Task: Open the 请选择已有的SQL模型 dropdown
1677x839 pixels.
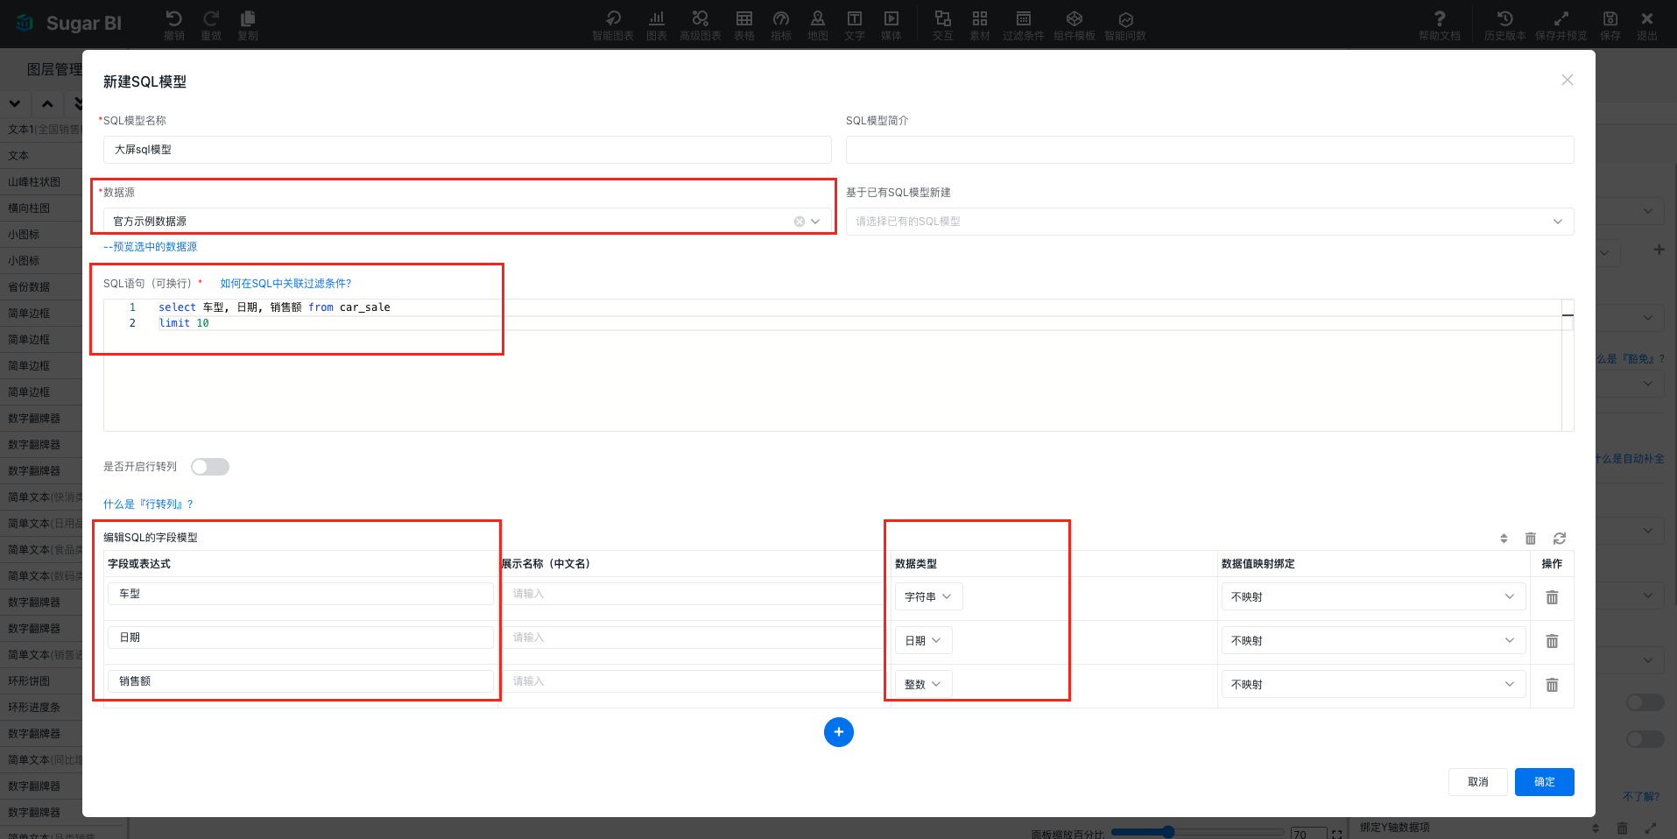Action: point(1209,222)
